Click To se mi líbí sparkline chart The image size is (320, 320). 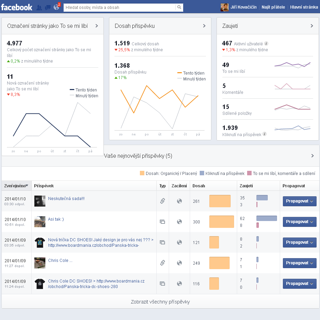tap(293, 65)
